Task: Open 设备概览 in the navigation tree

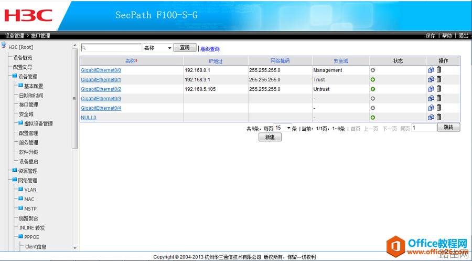Action: click(x=23, y=58)
